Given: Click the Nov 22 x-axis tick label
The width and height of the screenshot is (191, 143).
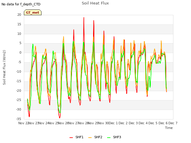Looking at the screenshot, I should click(23, 123).
